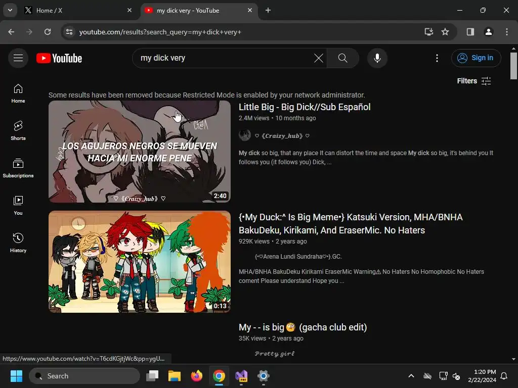The width and height of the screenshot is (518, 388).
Task: Open the clock and date panel
Action: (x=482, y=376)
